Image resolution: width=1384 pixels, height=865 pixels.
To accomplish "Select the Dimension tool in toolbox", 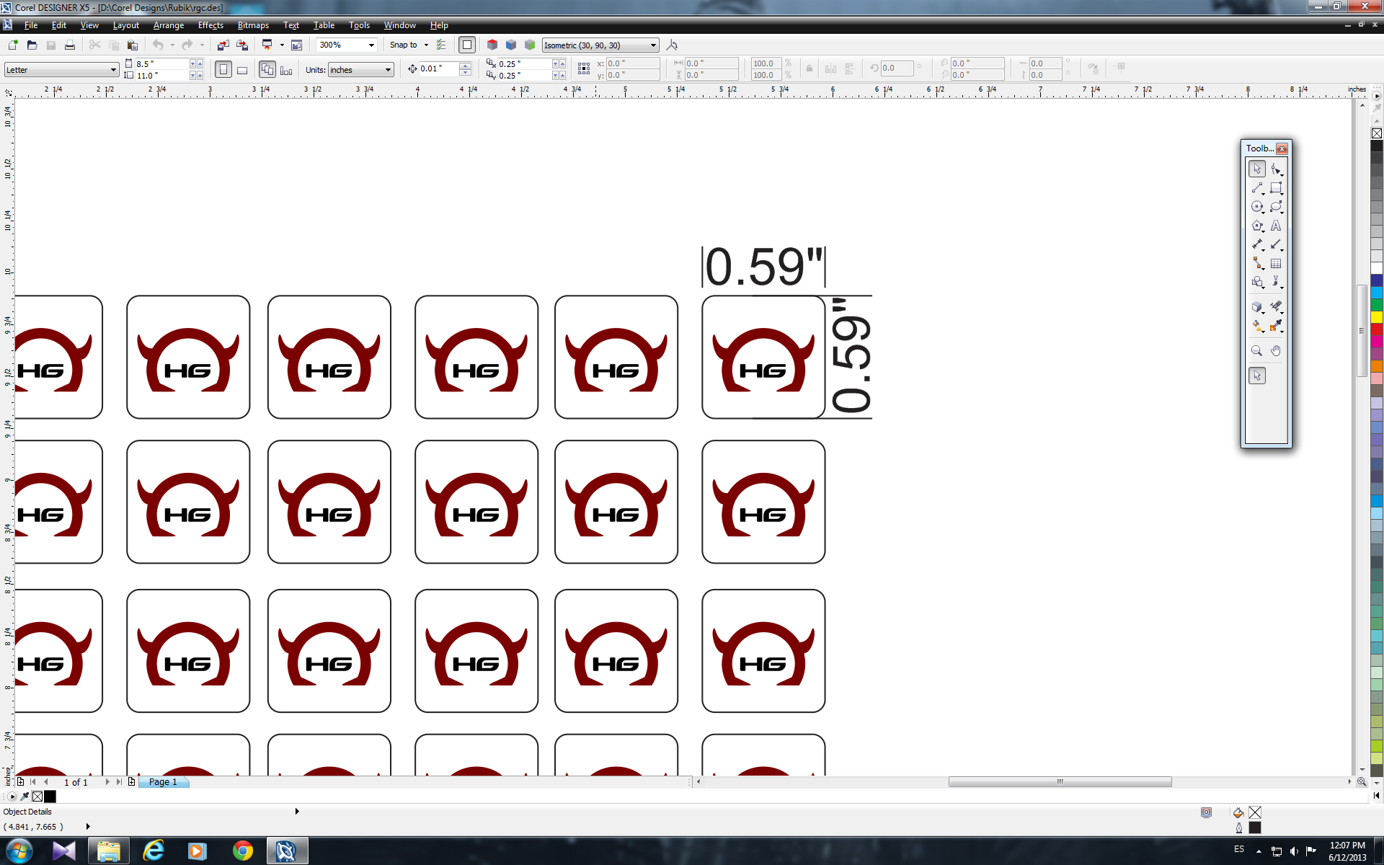I will coord(1257,244).
